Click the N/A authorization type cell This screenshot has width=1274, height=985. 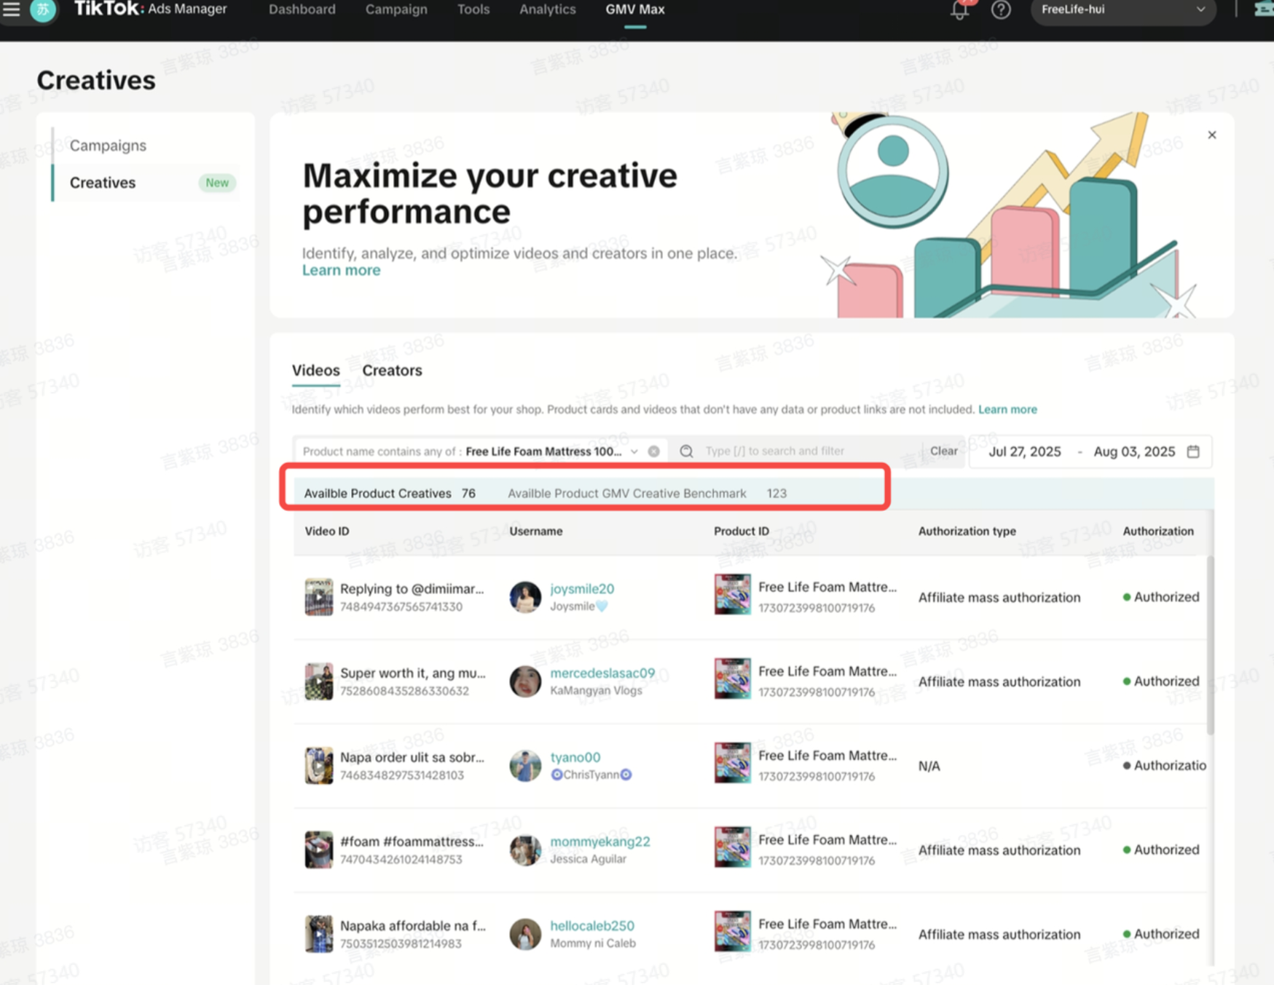(929, 766)
